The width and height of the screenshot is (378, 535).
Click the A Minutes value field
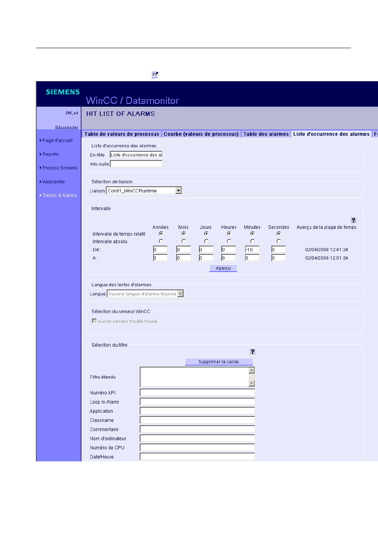(252, 258)
